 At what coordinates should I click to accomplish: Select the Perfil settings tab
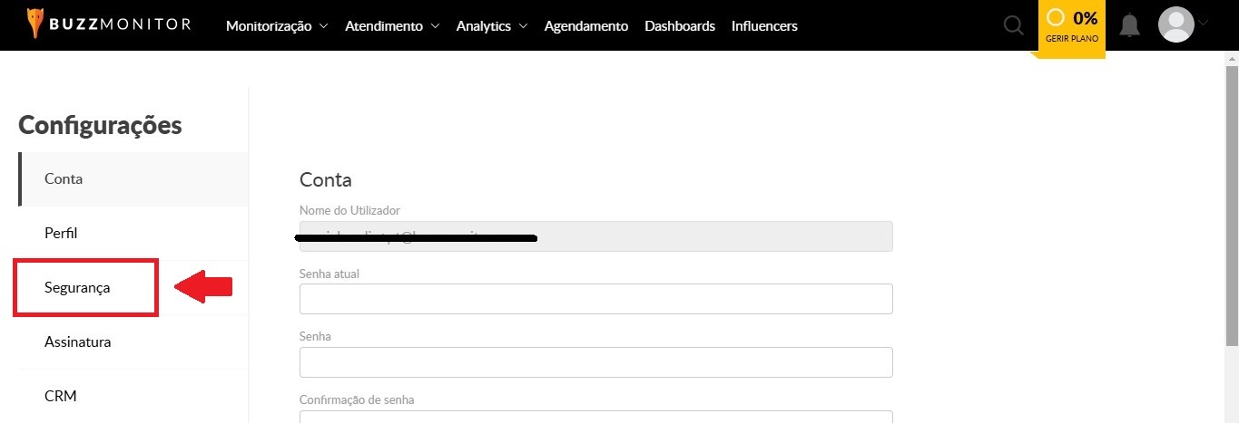(133, 234)
